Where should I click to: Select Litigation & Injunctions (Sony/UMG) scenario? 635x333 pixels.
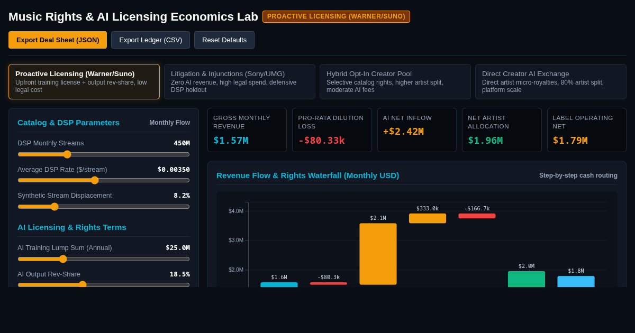tap(240, 81)
